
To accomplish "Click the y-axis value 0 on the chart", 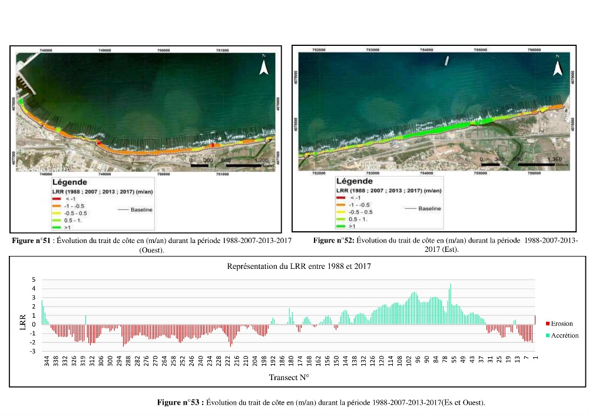I will [34, 324].
